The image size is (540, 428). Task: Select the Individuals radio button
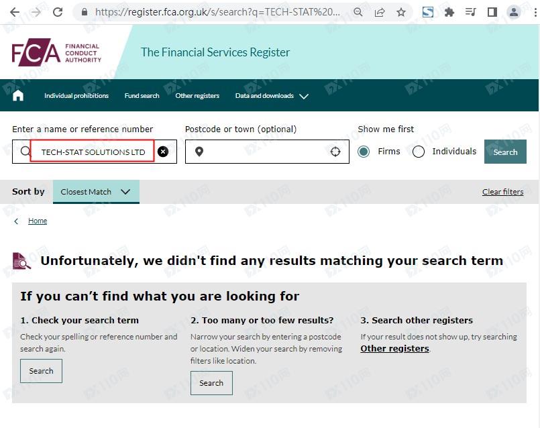419,152
